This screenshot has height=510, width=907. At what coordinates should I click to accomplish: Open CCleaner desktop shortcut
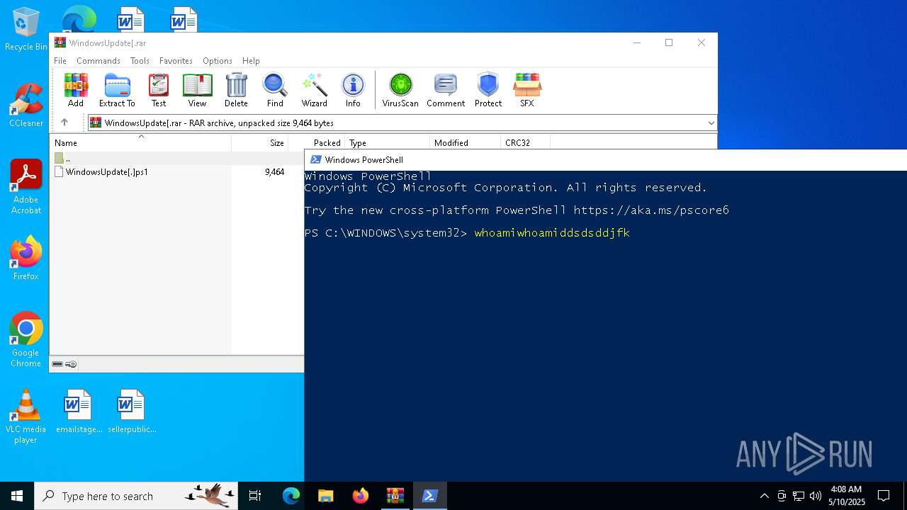26,105
